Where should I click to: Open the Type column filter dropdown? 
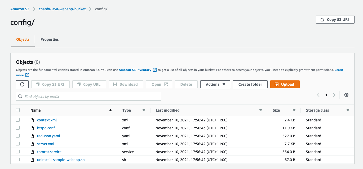pos(144,110)
